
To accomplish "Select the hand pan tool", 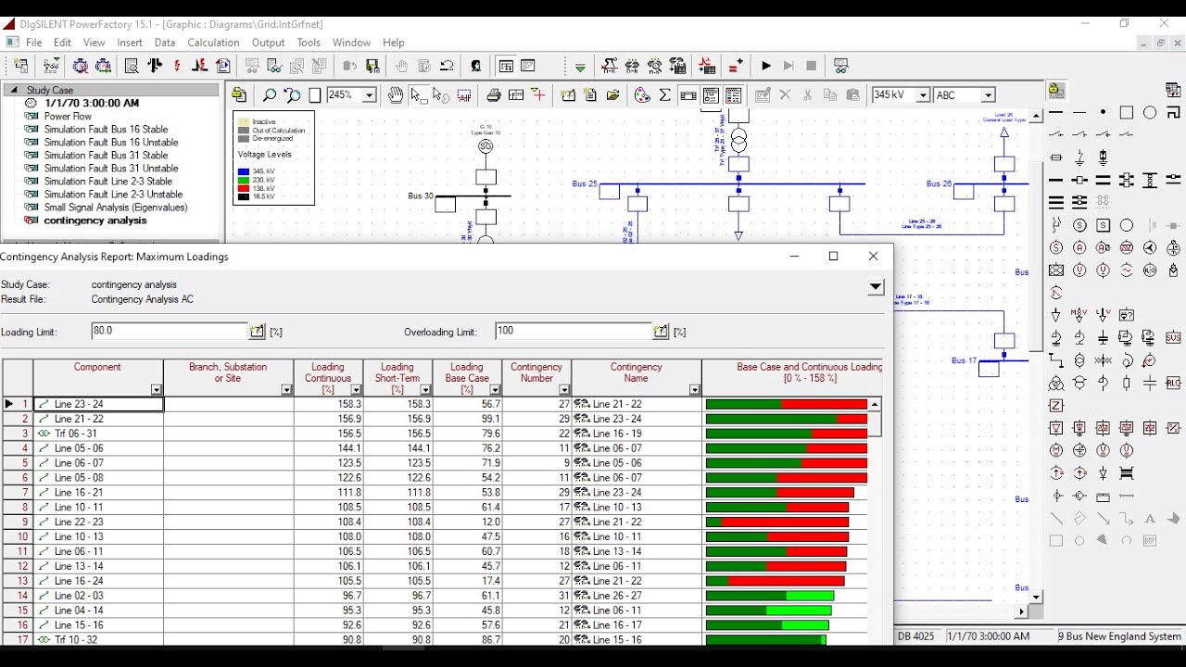I will click(x=396, y=95).
